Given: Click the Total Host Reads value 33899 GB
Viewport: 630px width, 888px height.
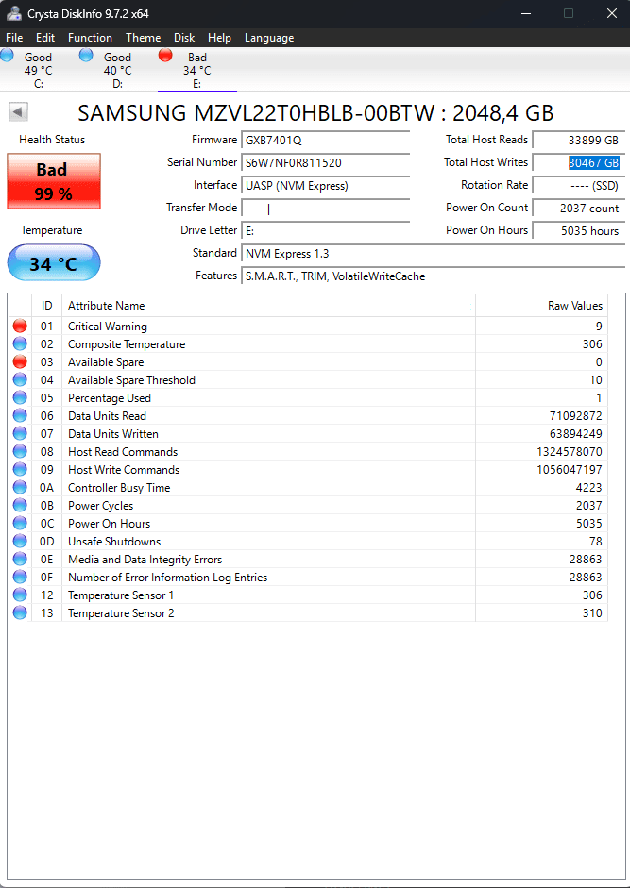Looking at the screenshot, I should [579, 140].
